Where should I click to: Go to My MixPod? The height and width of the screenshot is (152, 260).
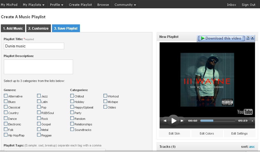pyautogui.click(x=9, y=5)
